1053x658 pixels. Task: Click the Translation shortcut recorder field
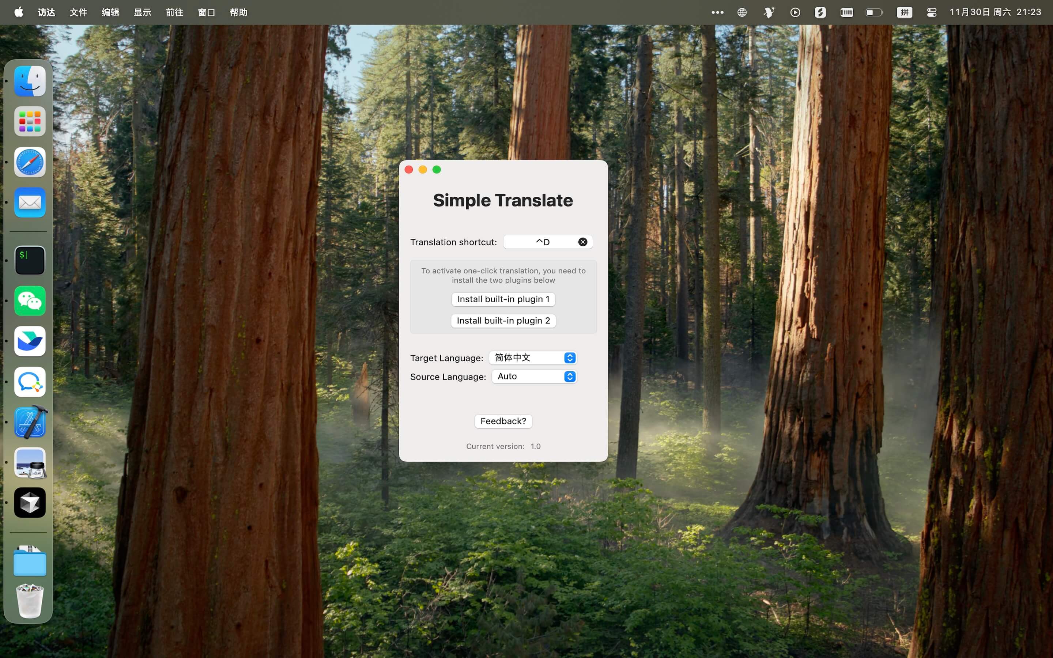coord(548,242)
